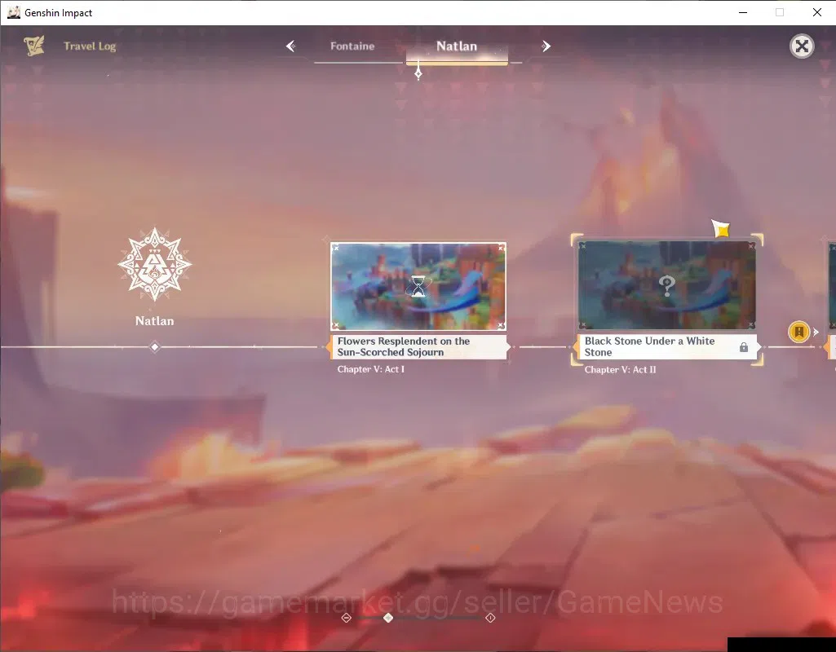Close the Genshin Impact window
Screen dimensions: 836x652
click(x=816, y=12)
